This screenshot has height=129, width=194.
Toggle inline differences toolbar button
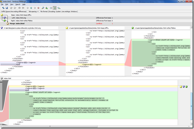pyautogui.click(x=55, y=8)
